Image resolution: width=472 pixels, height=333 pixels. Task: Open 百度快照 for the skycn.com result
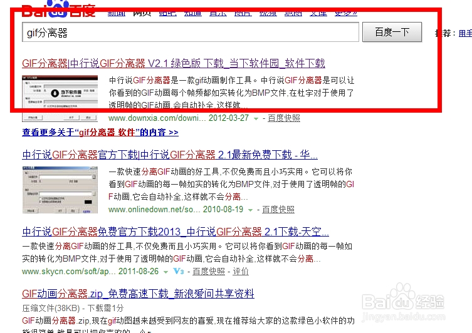coord(209,272)
